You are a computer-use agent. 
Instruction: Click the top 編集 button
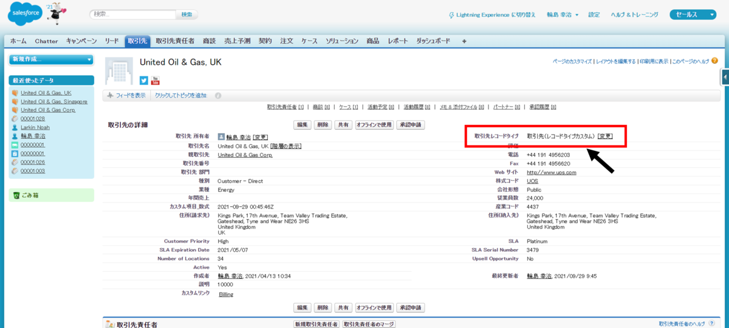click(303, 125)
